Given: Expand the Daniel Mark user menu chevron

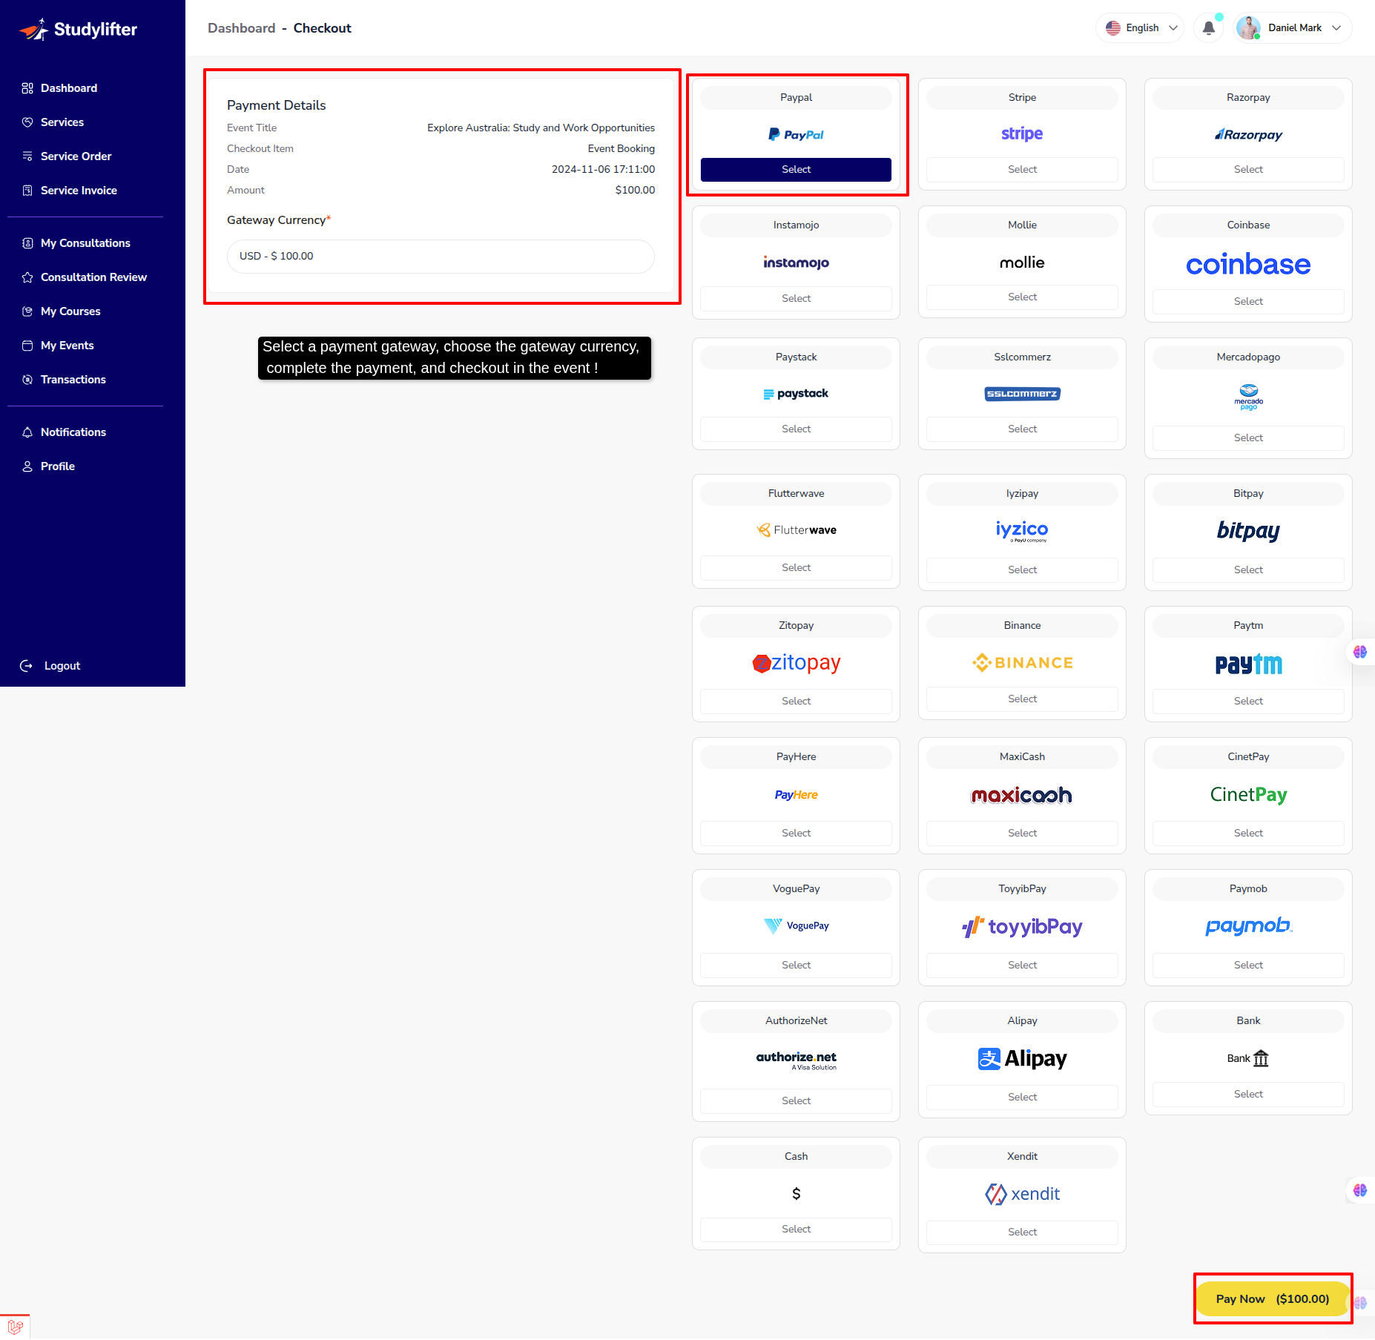Looking at the screenshot, I should [1336, 28].
